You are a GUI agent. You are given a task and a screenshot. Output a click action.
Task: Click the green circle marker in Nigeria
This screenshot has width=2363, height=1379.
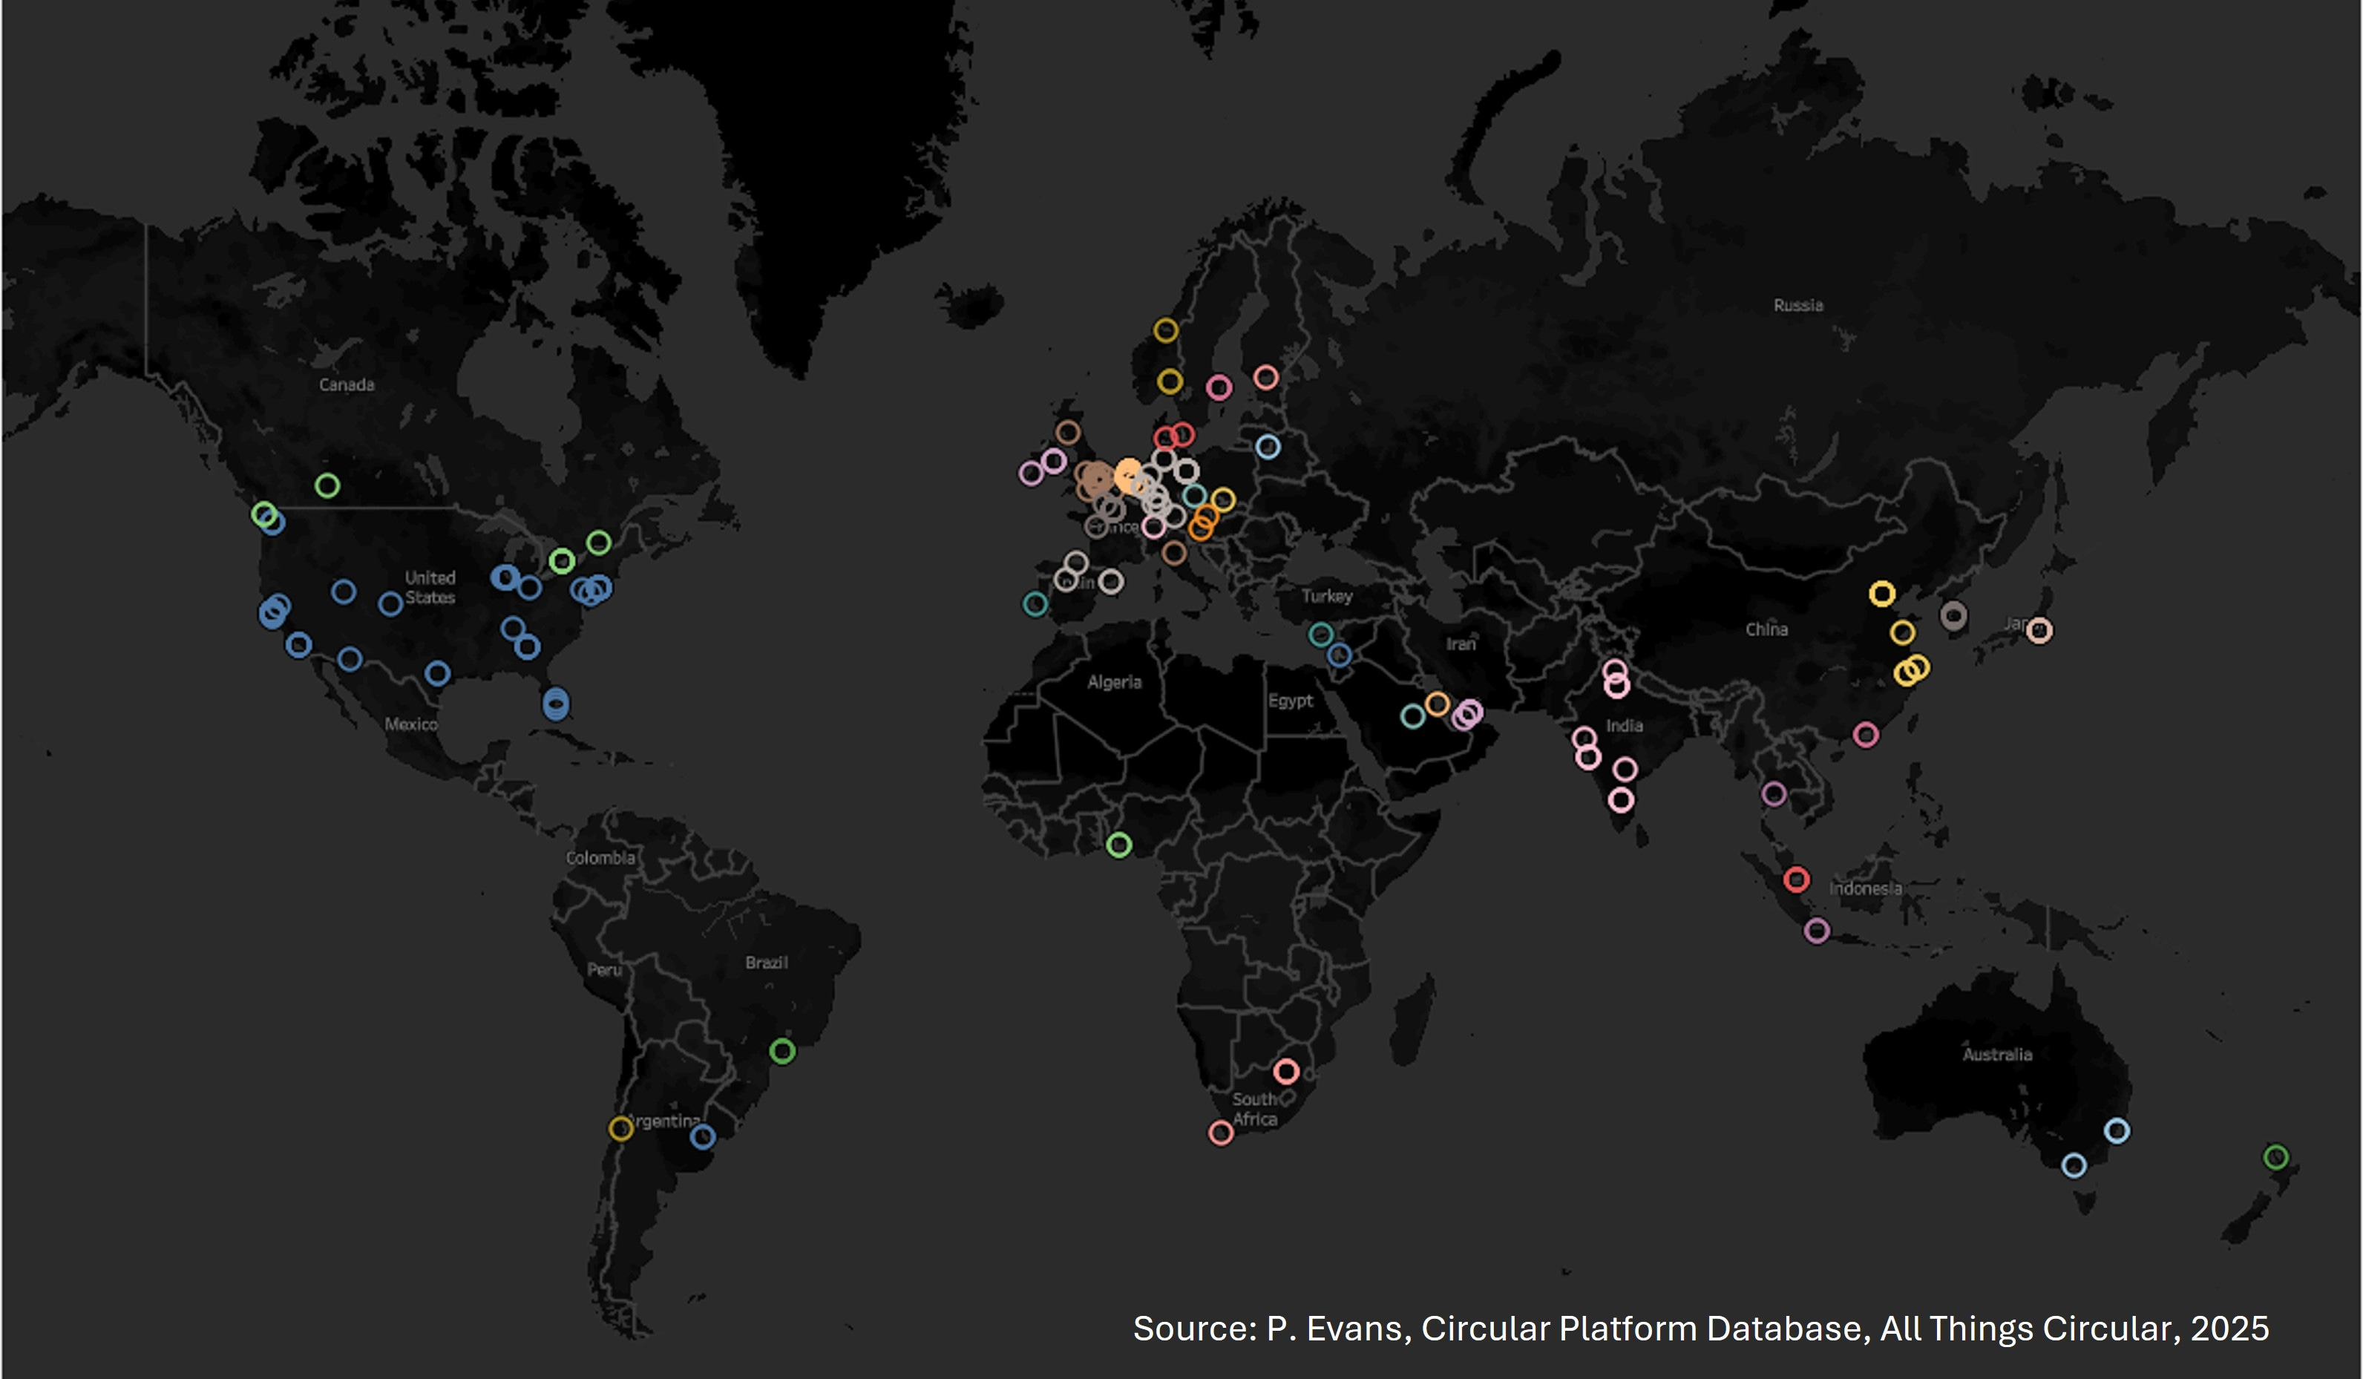(x=1118, y=845)
